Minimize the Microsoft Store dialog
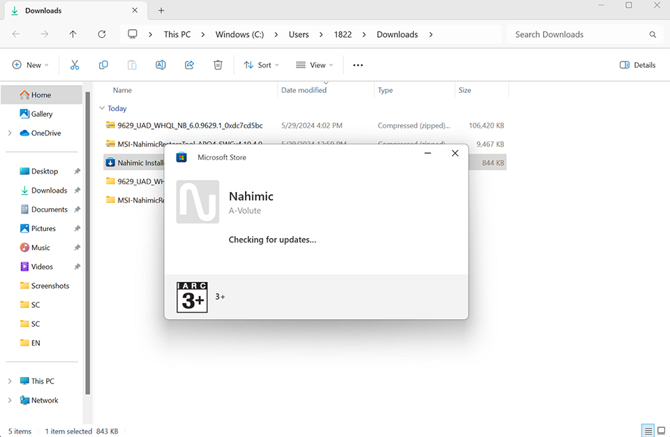The height and width of the screenshot is (437, 670). [x=427, y=153]
